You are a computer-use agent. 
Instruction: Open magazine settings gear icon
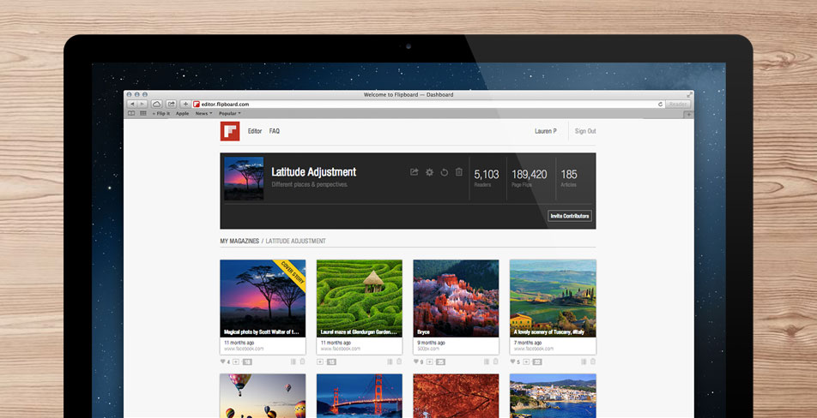(429, 172)
